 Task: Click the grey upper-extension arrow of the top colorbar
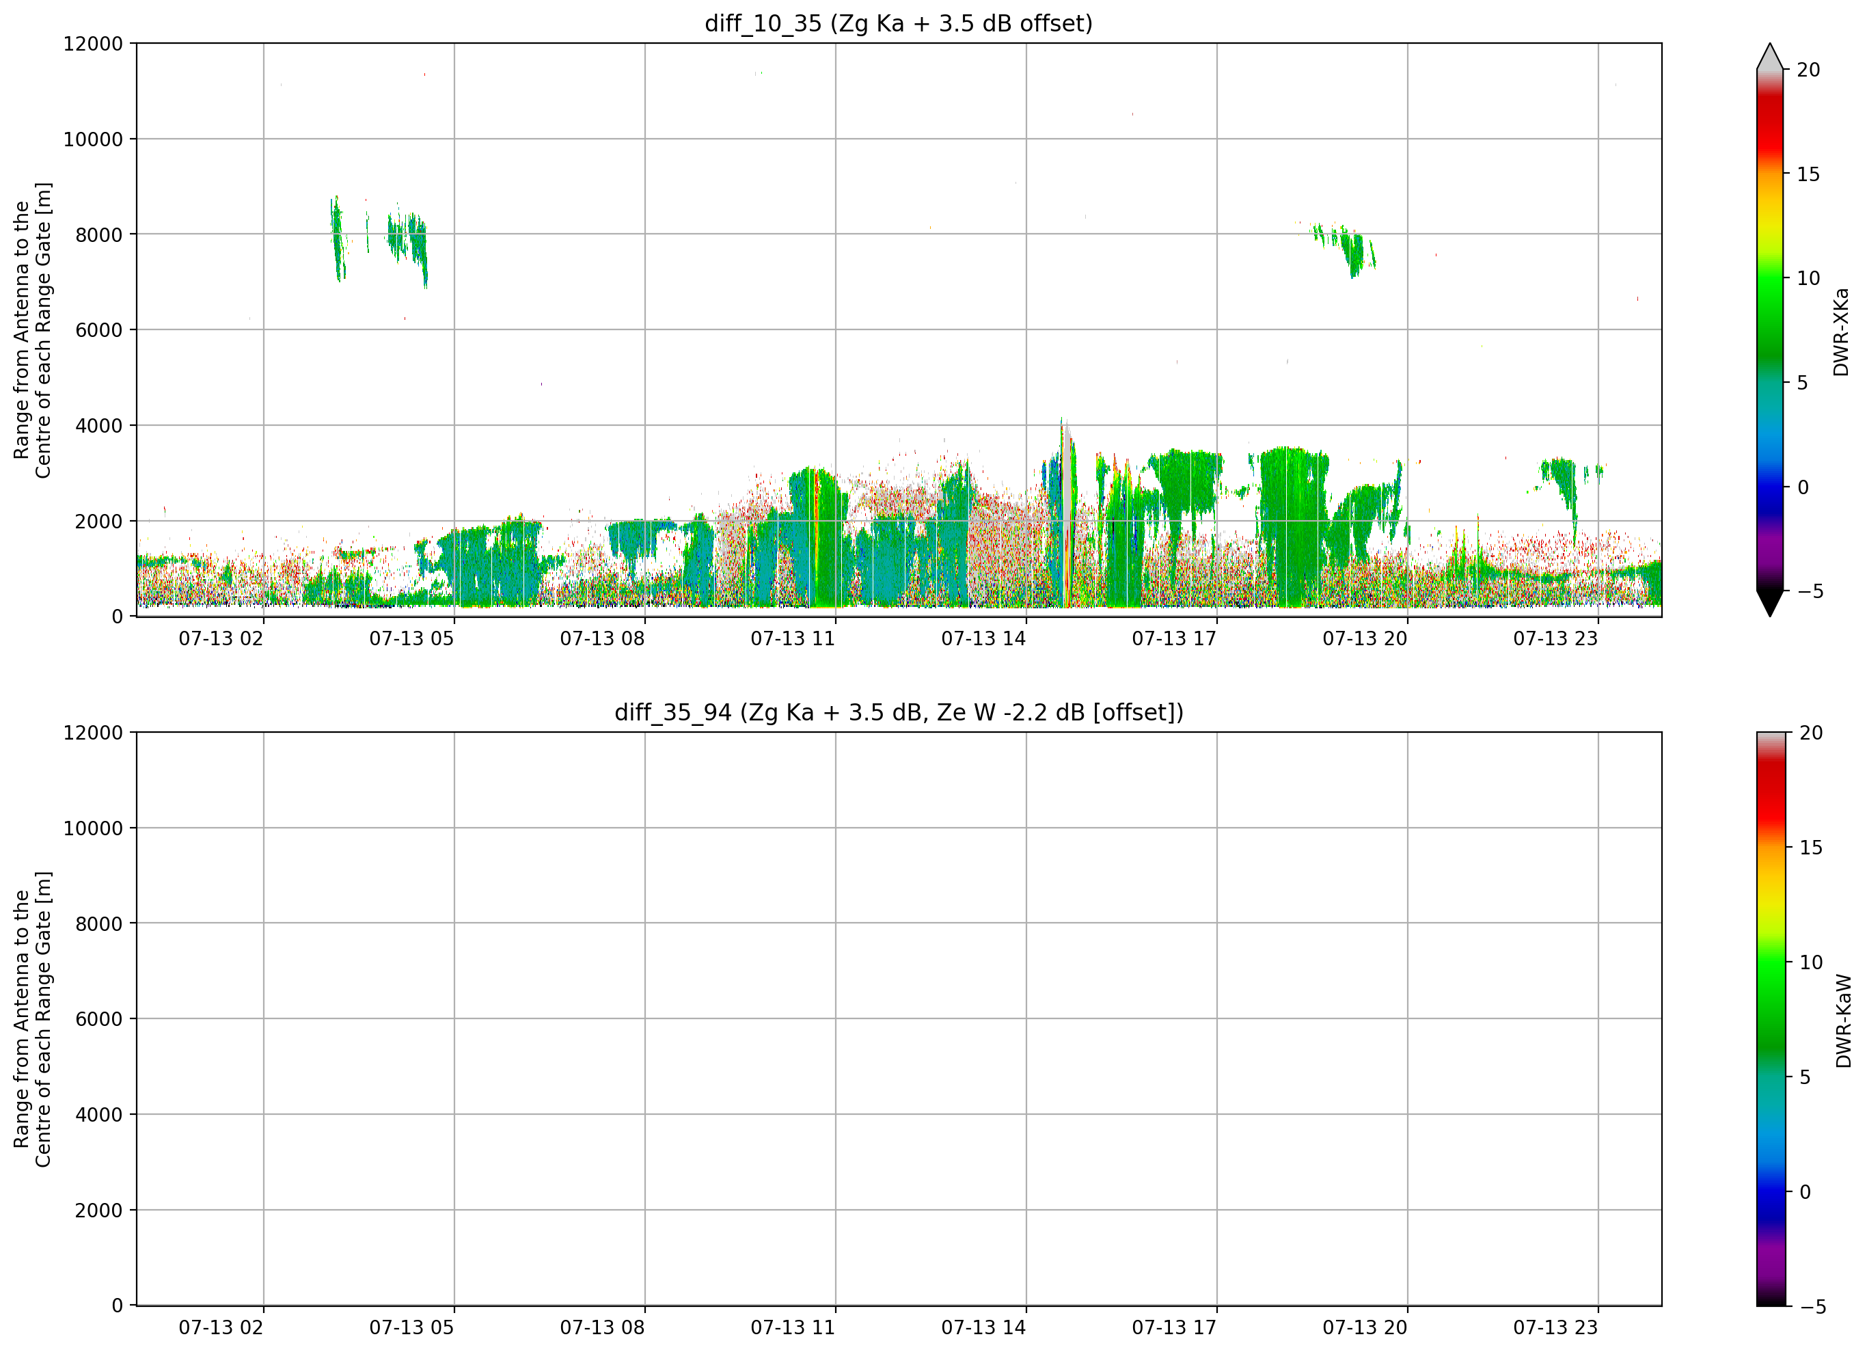(x=1770, y=56)
